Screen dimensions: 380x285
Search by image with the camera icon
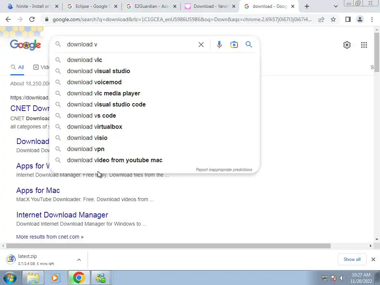(x=234, y=45)
